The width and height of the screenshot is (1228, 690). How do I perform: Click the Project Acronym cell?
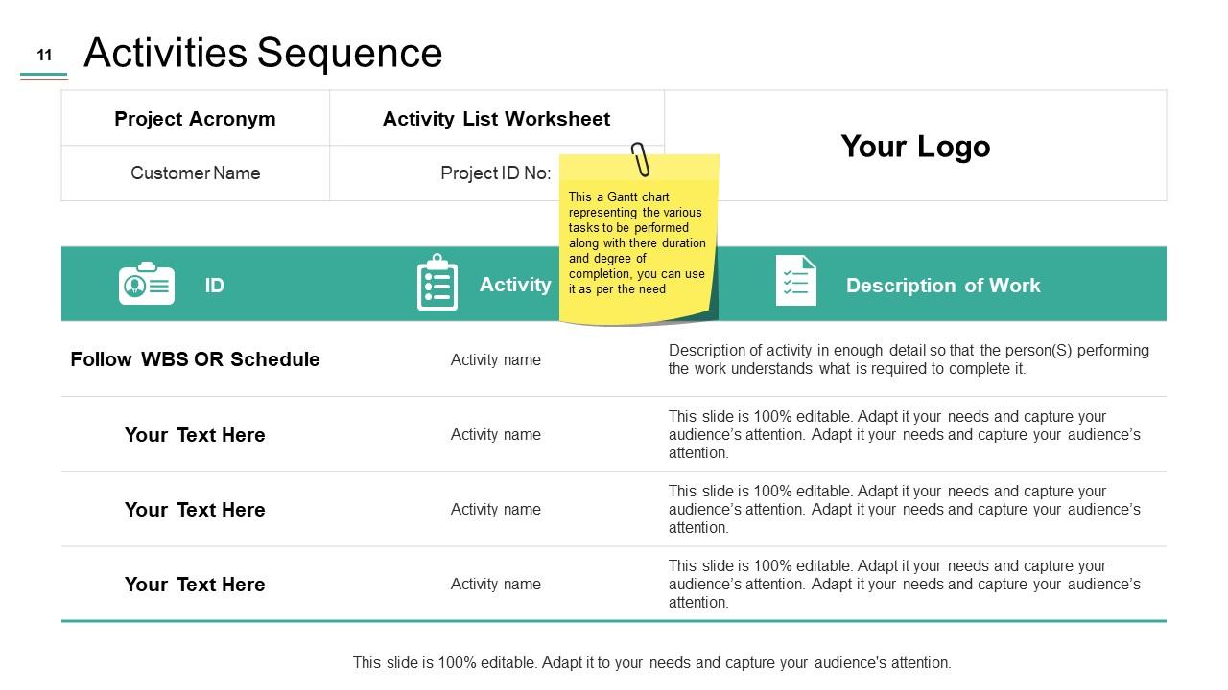195,119
